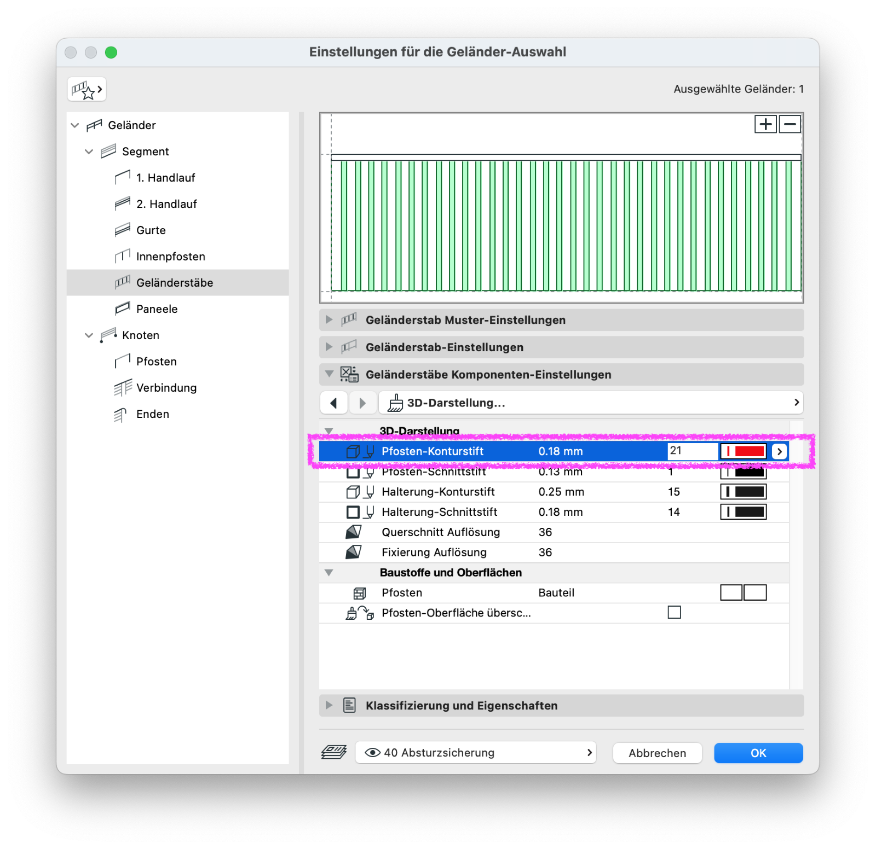This screenshot has width=876, height=849.
Task: Click the Geländer tree icon
Action: (94, 125)
